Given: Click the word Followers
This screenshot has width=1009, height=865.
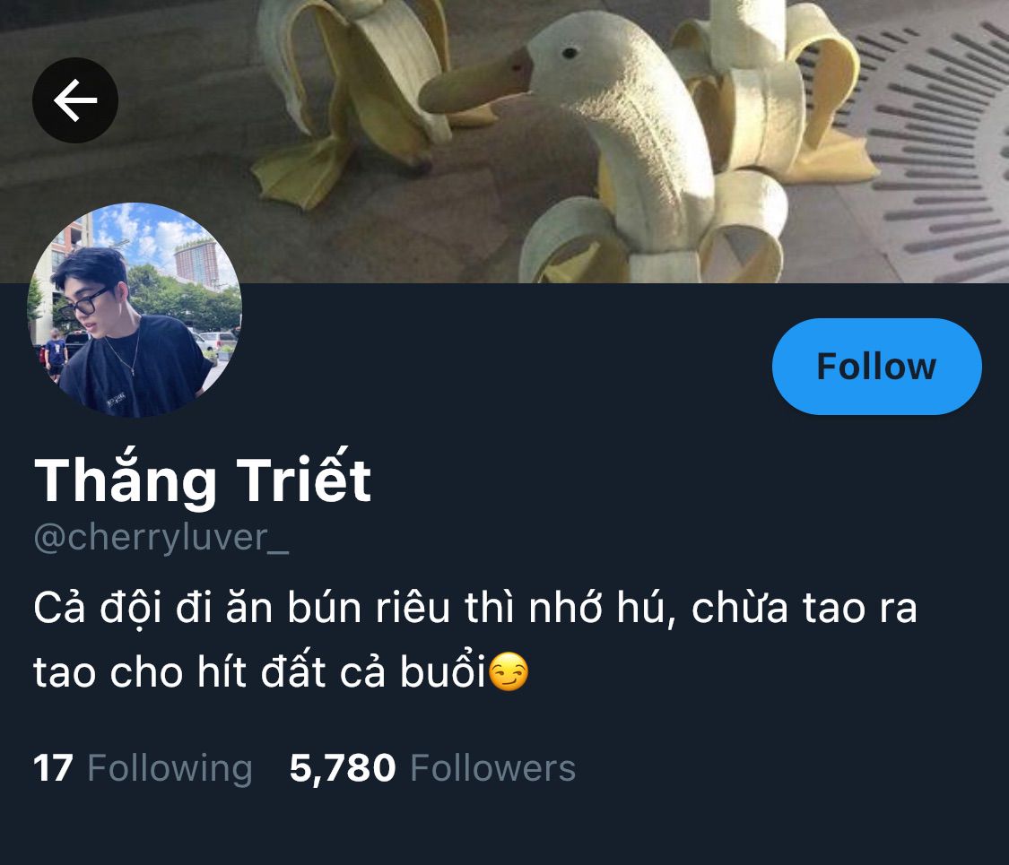Looking at the screenshot, I should pyautogui.click(x=493, y=768).
